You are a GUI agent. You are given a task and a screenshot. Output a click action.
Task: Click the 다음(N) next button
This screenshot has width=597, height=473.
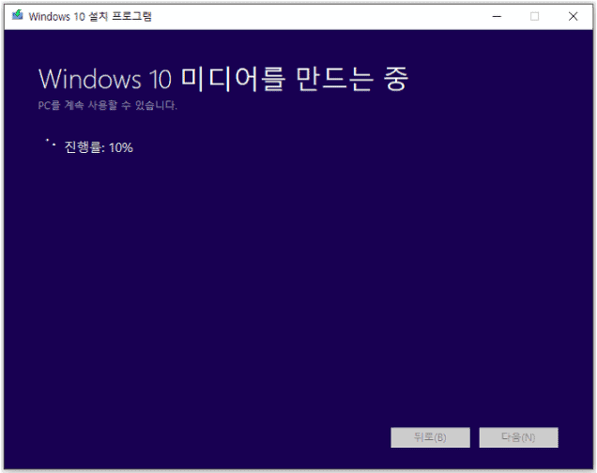click(x=518, y=437)
